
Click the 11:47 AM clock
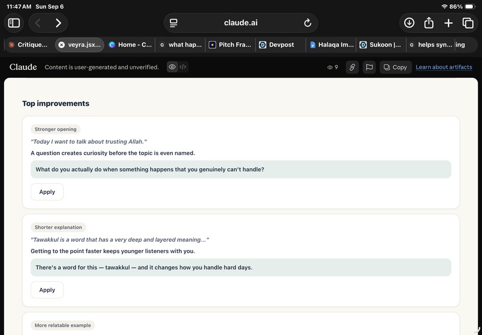point(19,7)
